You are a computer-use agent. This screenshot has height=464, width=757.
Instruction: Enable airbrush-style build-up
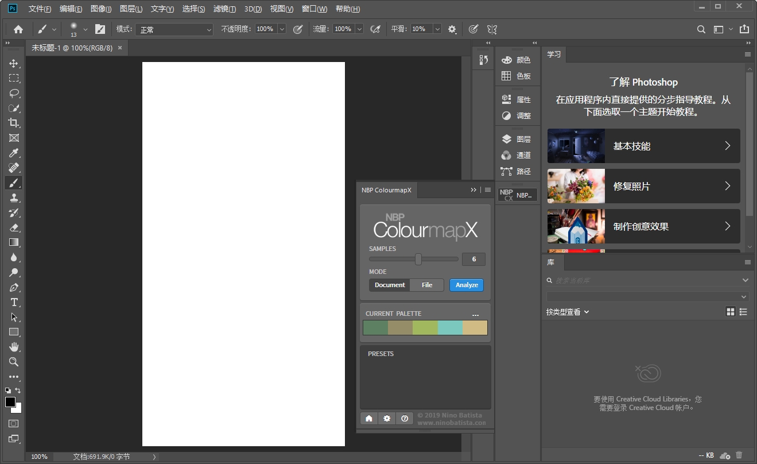[375, 29]
